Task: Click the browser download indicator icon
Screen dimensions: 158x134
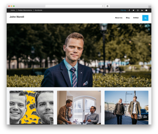Action: (107, 6)
